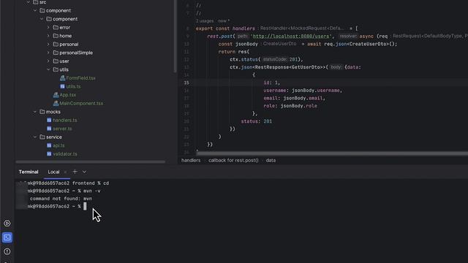Open server.ts file
The width and height of the screenshot is (468, 263).
62,129
